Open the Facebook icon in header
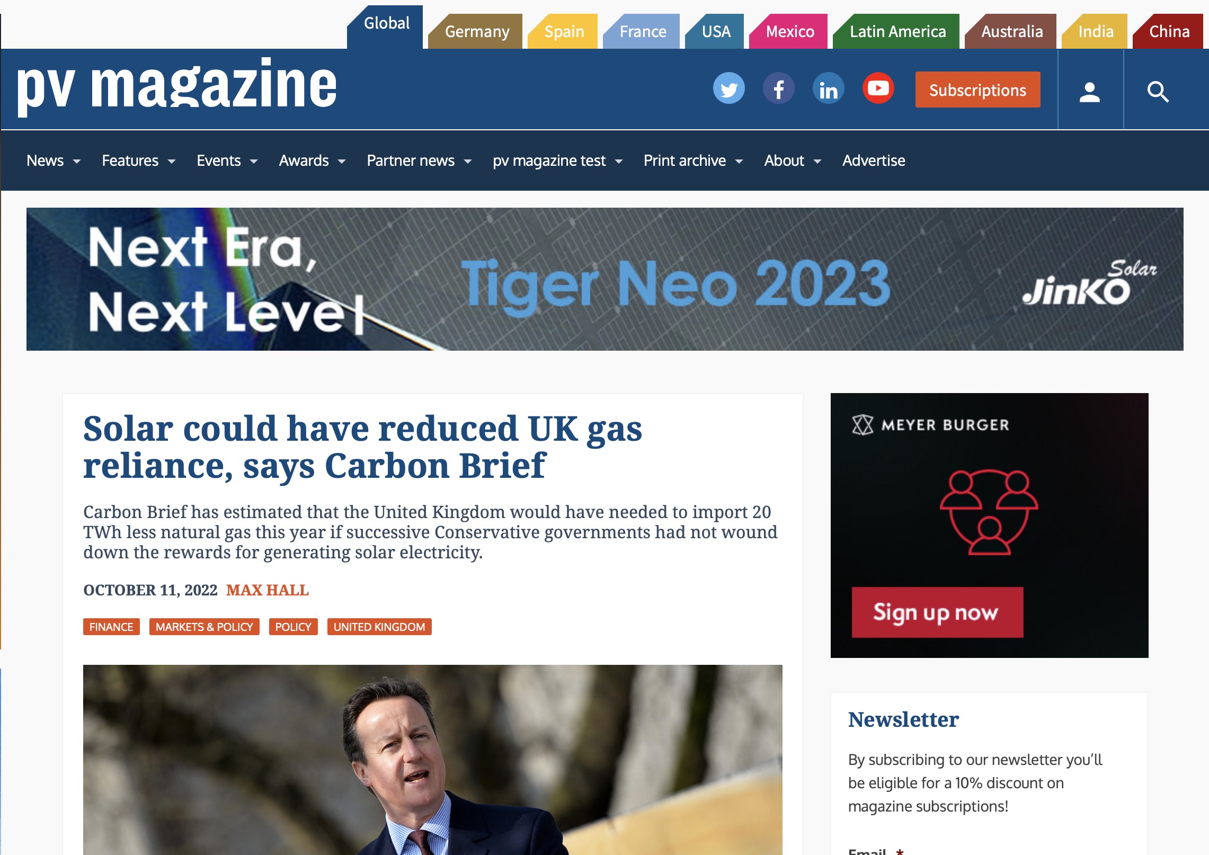1209x855 pixels. pyautogui.click(x=778, y=88)
